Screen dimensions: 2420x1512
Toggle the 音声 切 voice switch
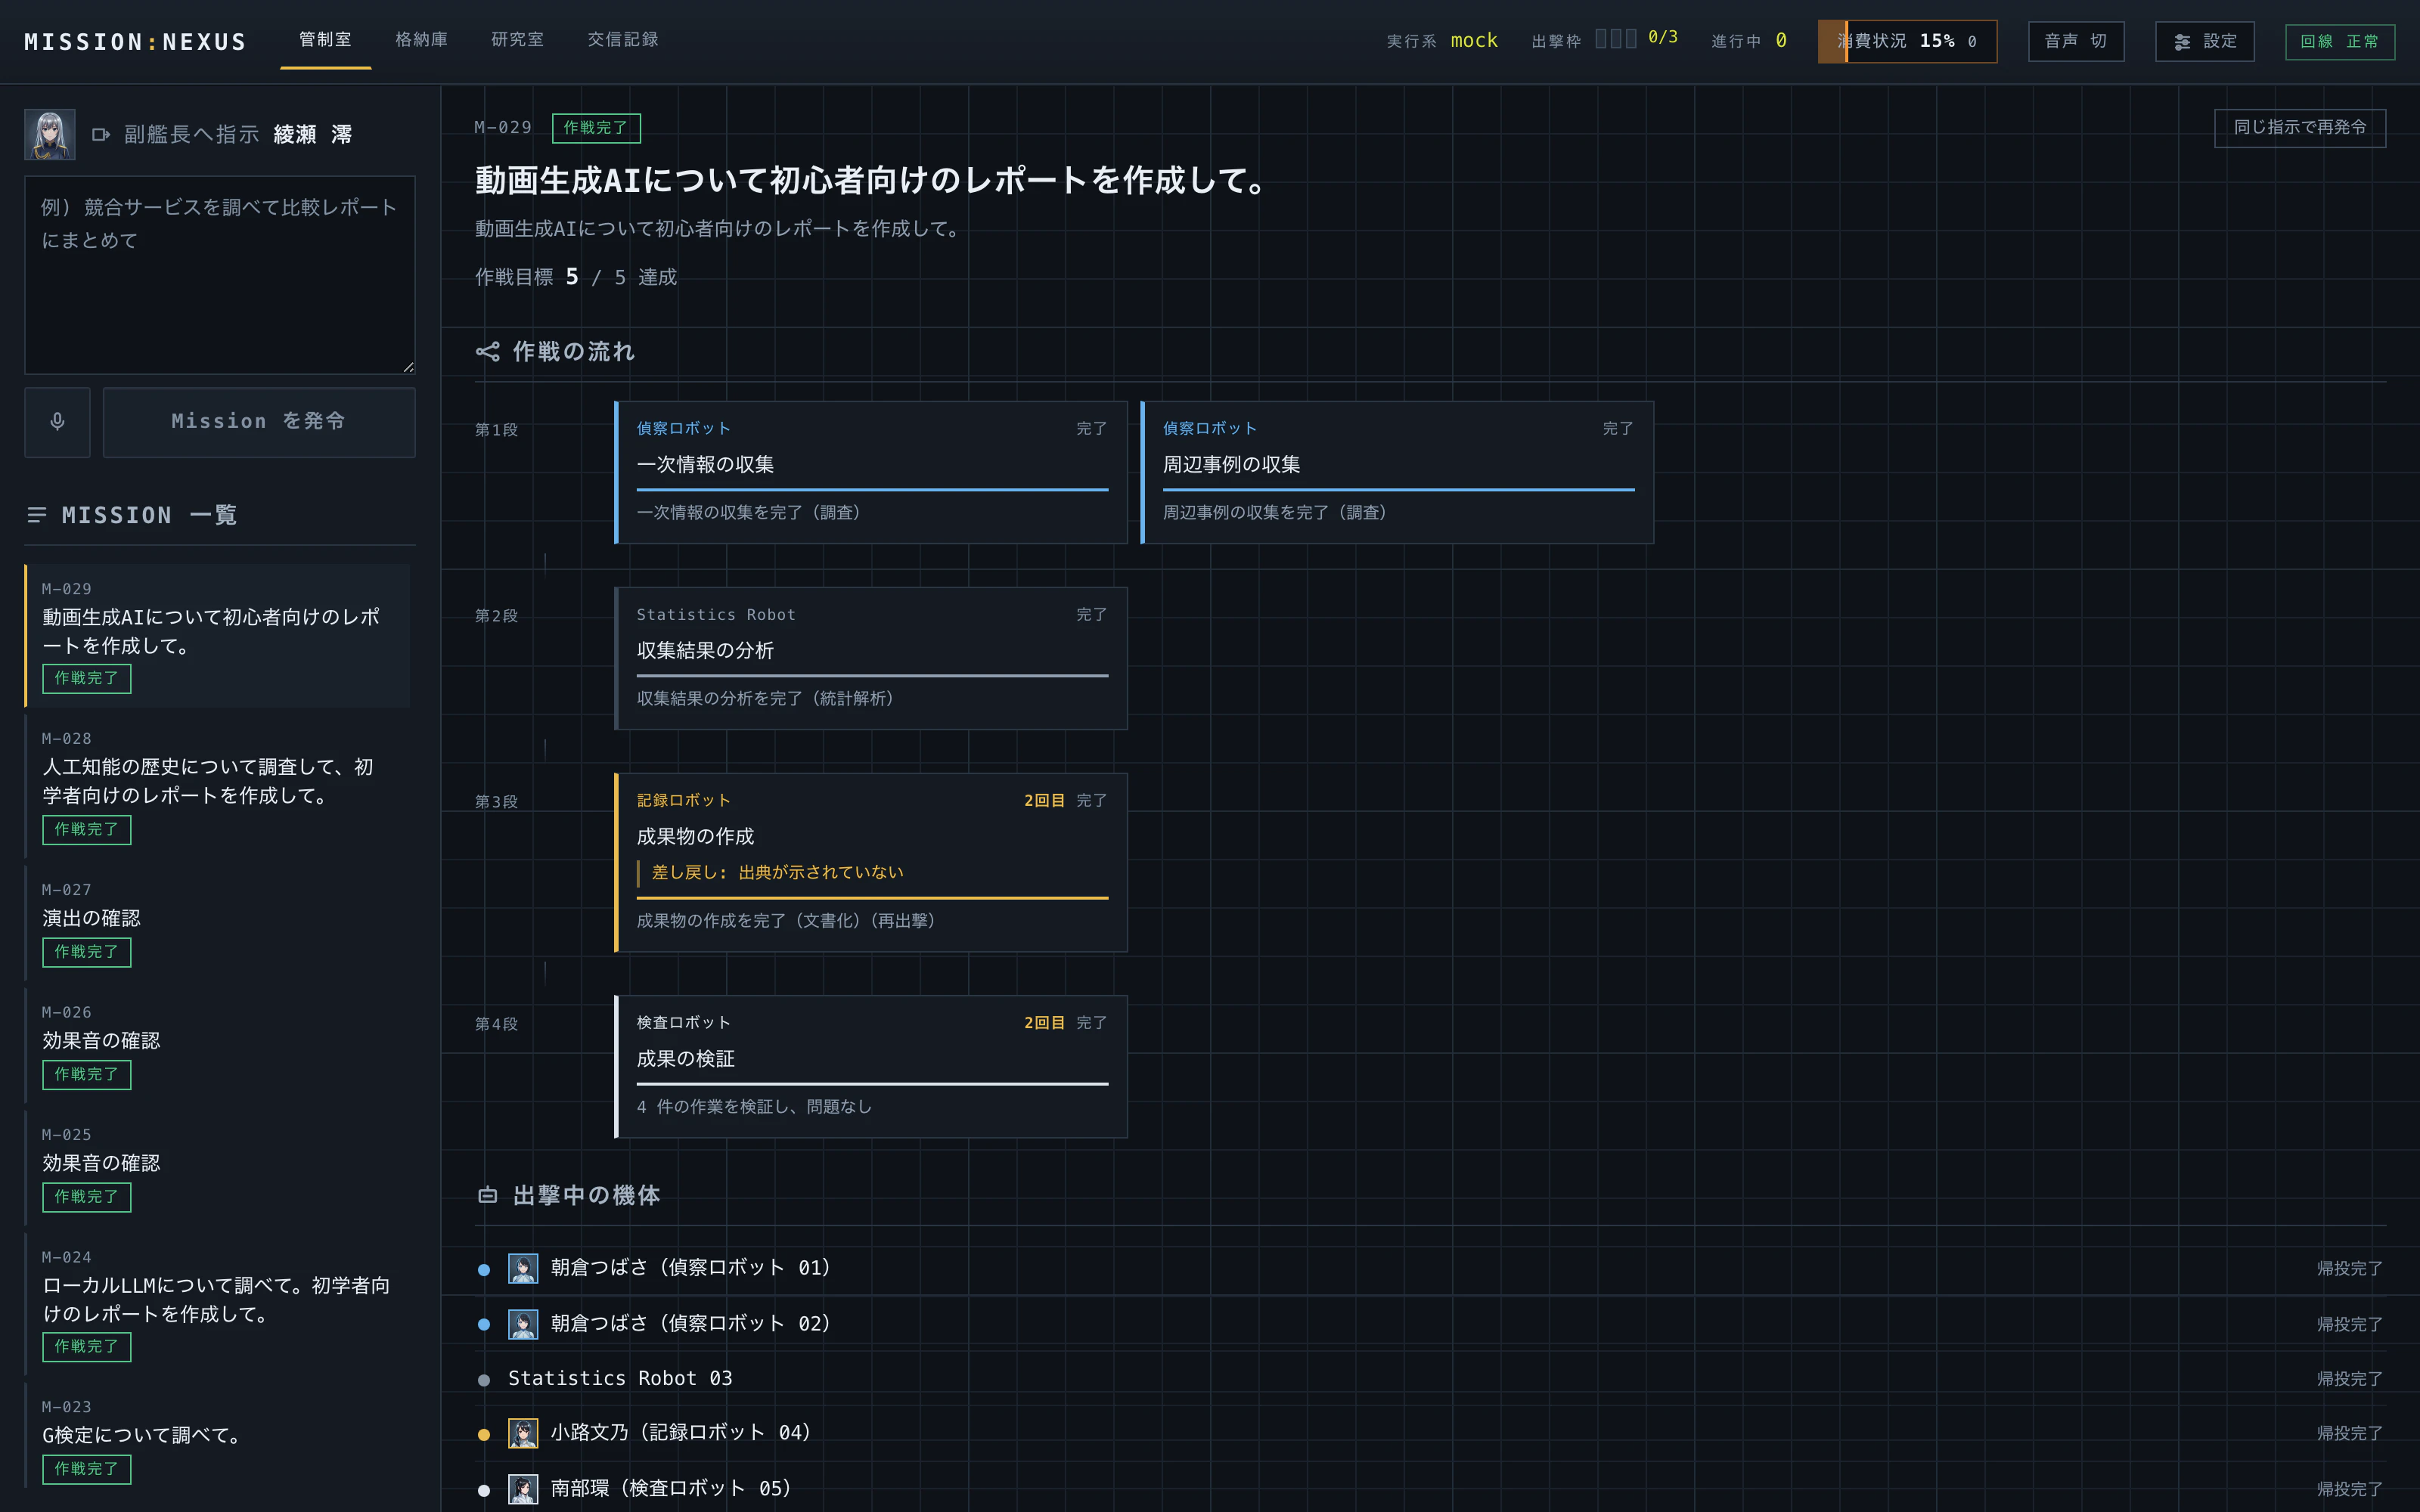[2076, 41]
